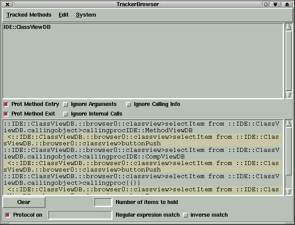Enable Ignore Arguments checkbox
The height and width of the screenshot is (225, 295).
click(x=66, y=105)
